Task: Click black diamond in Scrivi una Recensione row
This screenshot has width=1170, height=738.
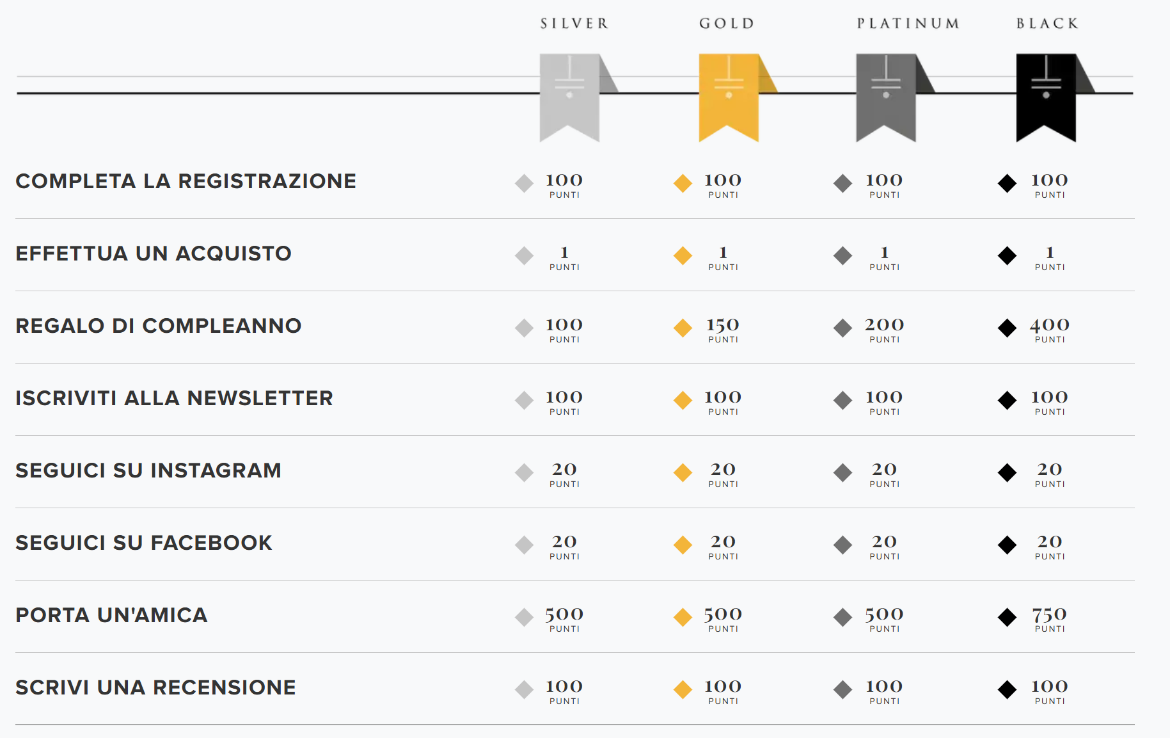Action: point(1007,689)
